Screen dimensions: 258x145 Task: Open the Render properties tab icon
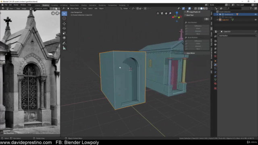tap(215, 41)
